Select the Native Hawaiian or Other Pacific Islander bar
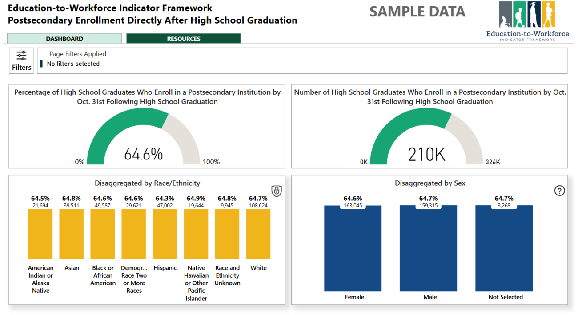Image resolution: width=578 pixels, height=315 pixels. [x=196, y=233]
